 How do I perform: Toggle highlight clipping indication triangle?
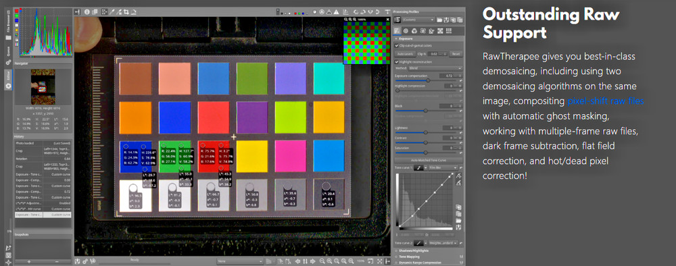(x=336, y=11)
